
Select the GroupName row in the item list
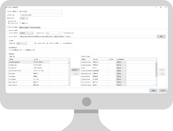38,79
